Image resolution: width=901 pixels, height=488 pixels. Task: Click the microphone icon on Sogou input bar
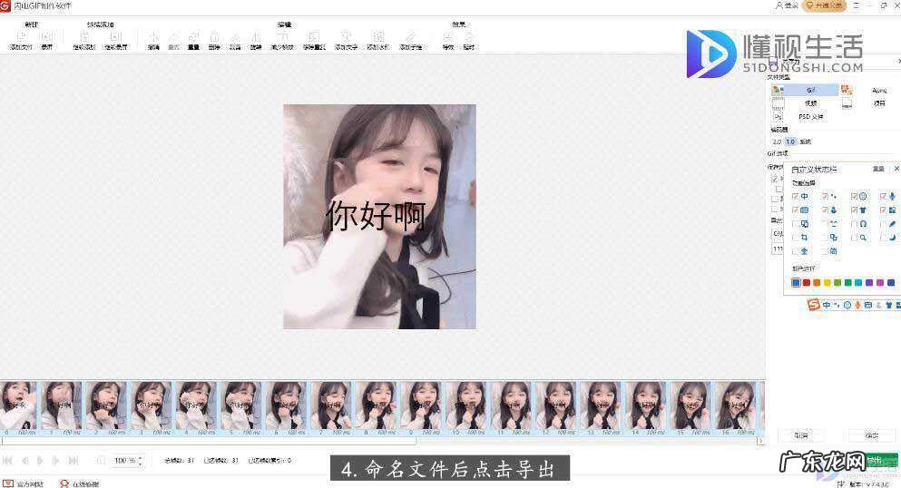(857, 306)
